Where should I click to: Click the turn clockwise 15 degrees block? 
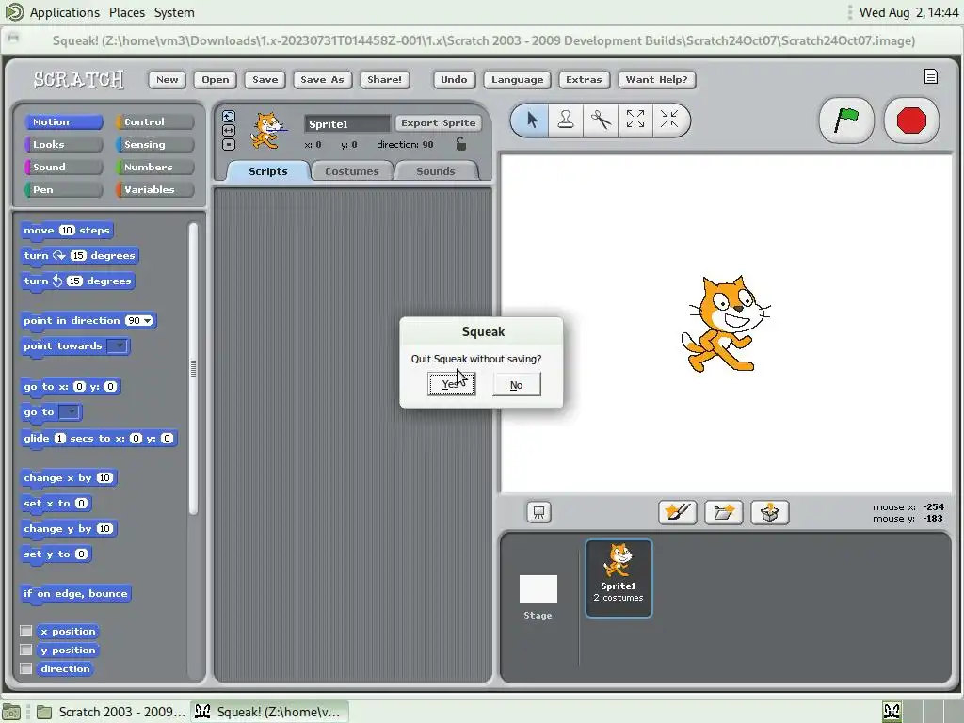click(x=79, y=256)
